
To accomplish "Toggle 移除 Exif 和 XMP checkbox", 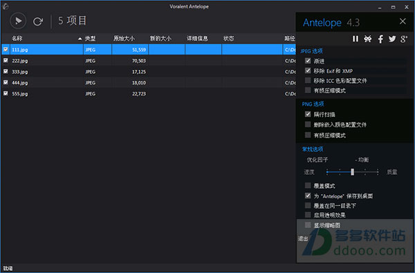I will 308,70.
